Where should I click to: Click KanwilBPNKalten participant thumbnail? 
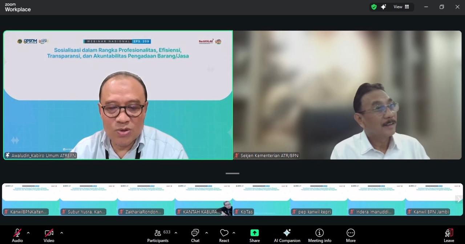[x=31, y=200]
